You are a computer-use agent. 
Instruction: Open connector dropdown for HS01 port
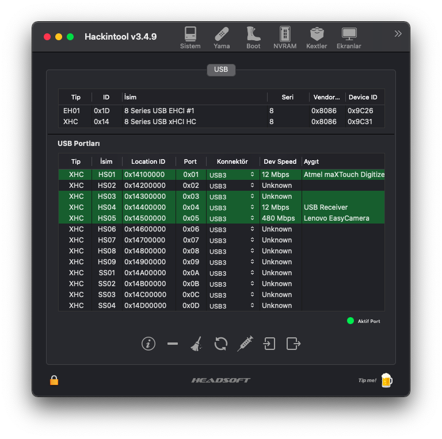[x=232, y=175]
